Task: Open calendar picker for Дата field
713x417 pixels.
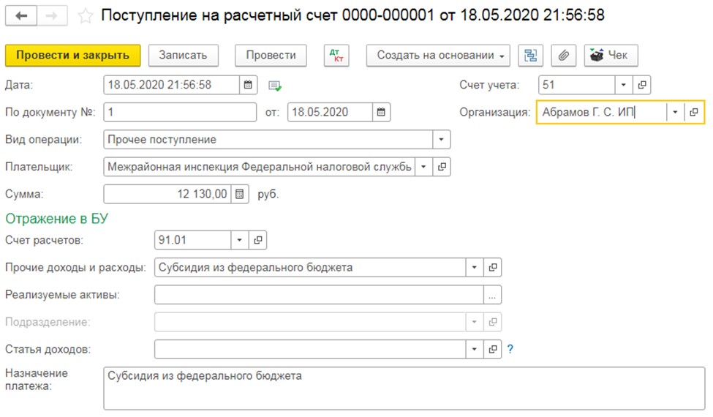Action: click(x=249, y=85)
